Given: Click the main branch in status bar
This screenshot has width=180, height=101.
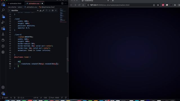Looking at the screenshot, I should click(5, 98).
